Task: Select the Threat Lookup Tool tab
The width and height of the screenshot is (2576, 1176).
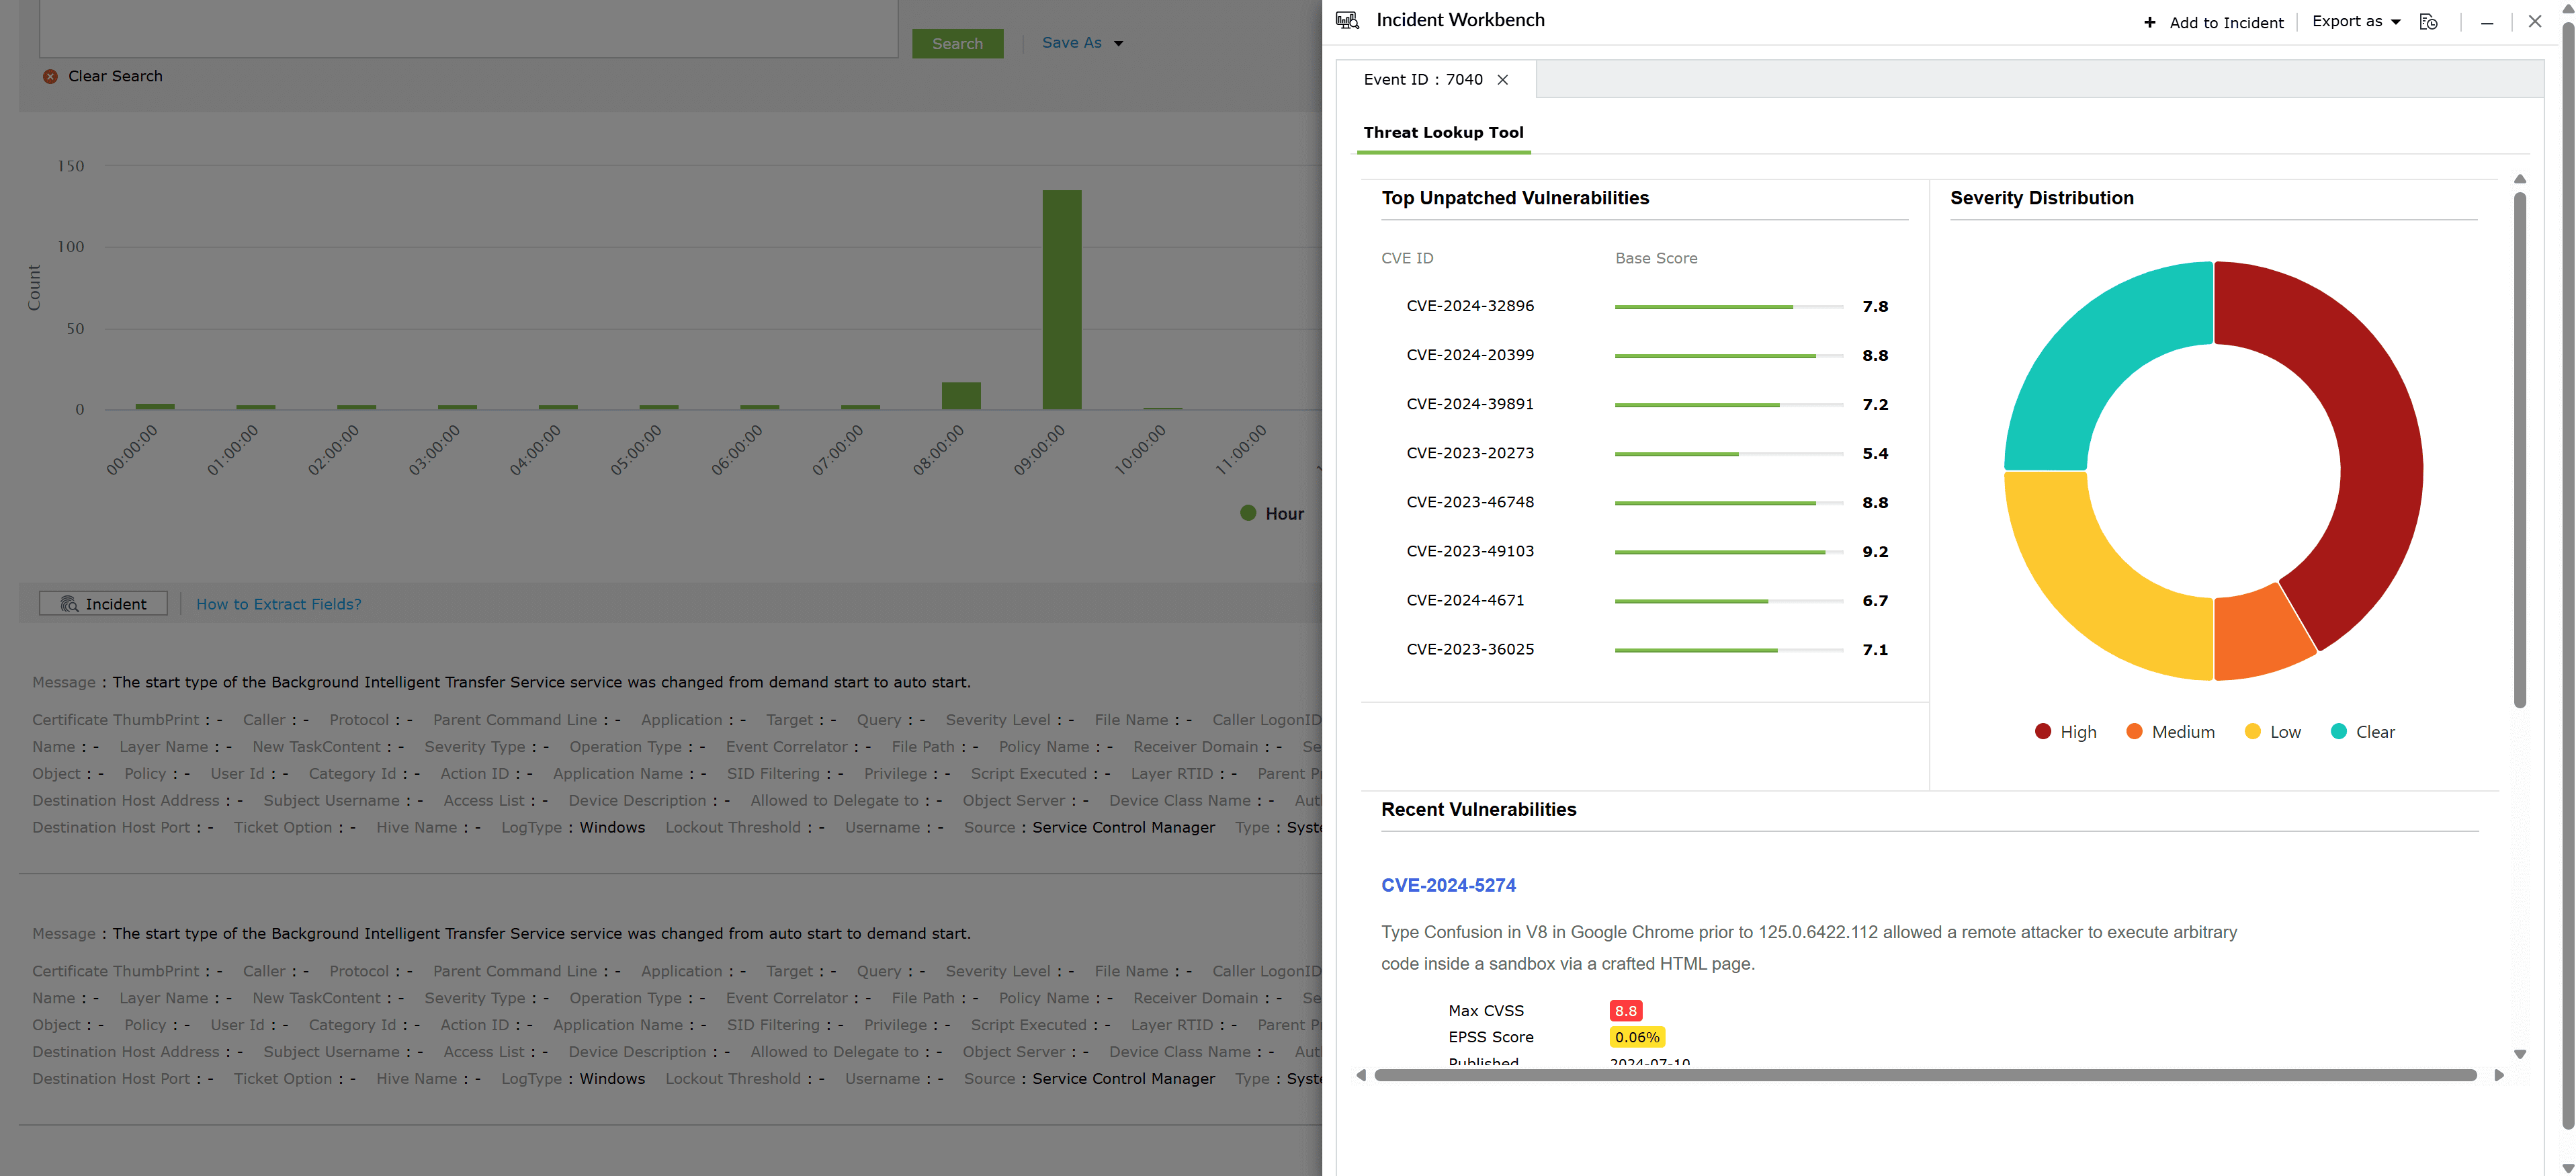Action: point(1444,132)
